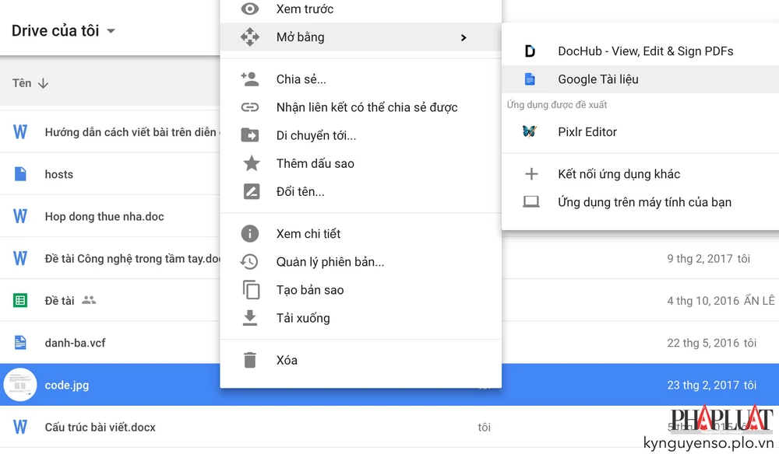Screen dimensions: 779x454
Task: Expand the Mở bằng submenu arrow
Action: (464, 37)
